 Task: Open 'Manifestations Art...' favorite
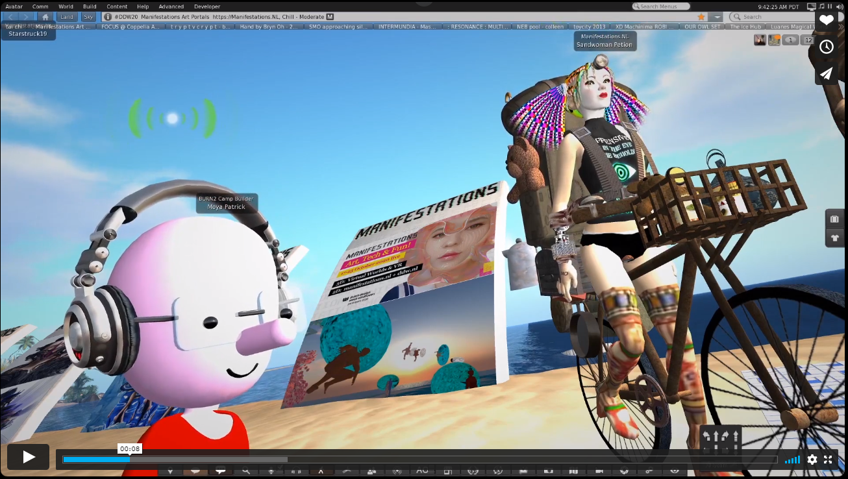(x=63, y=27)
